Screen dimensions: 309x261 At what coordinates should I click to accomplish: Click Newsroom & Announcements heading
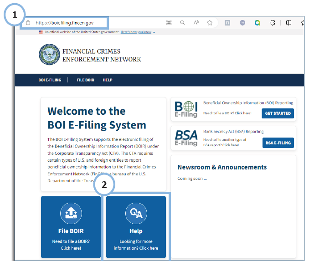coord(222,167)
